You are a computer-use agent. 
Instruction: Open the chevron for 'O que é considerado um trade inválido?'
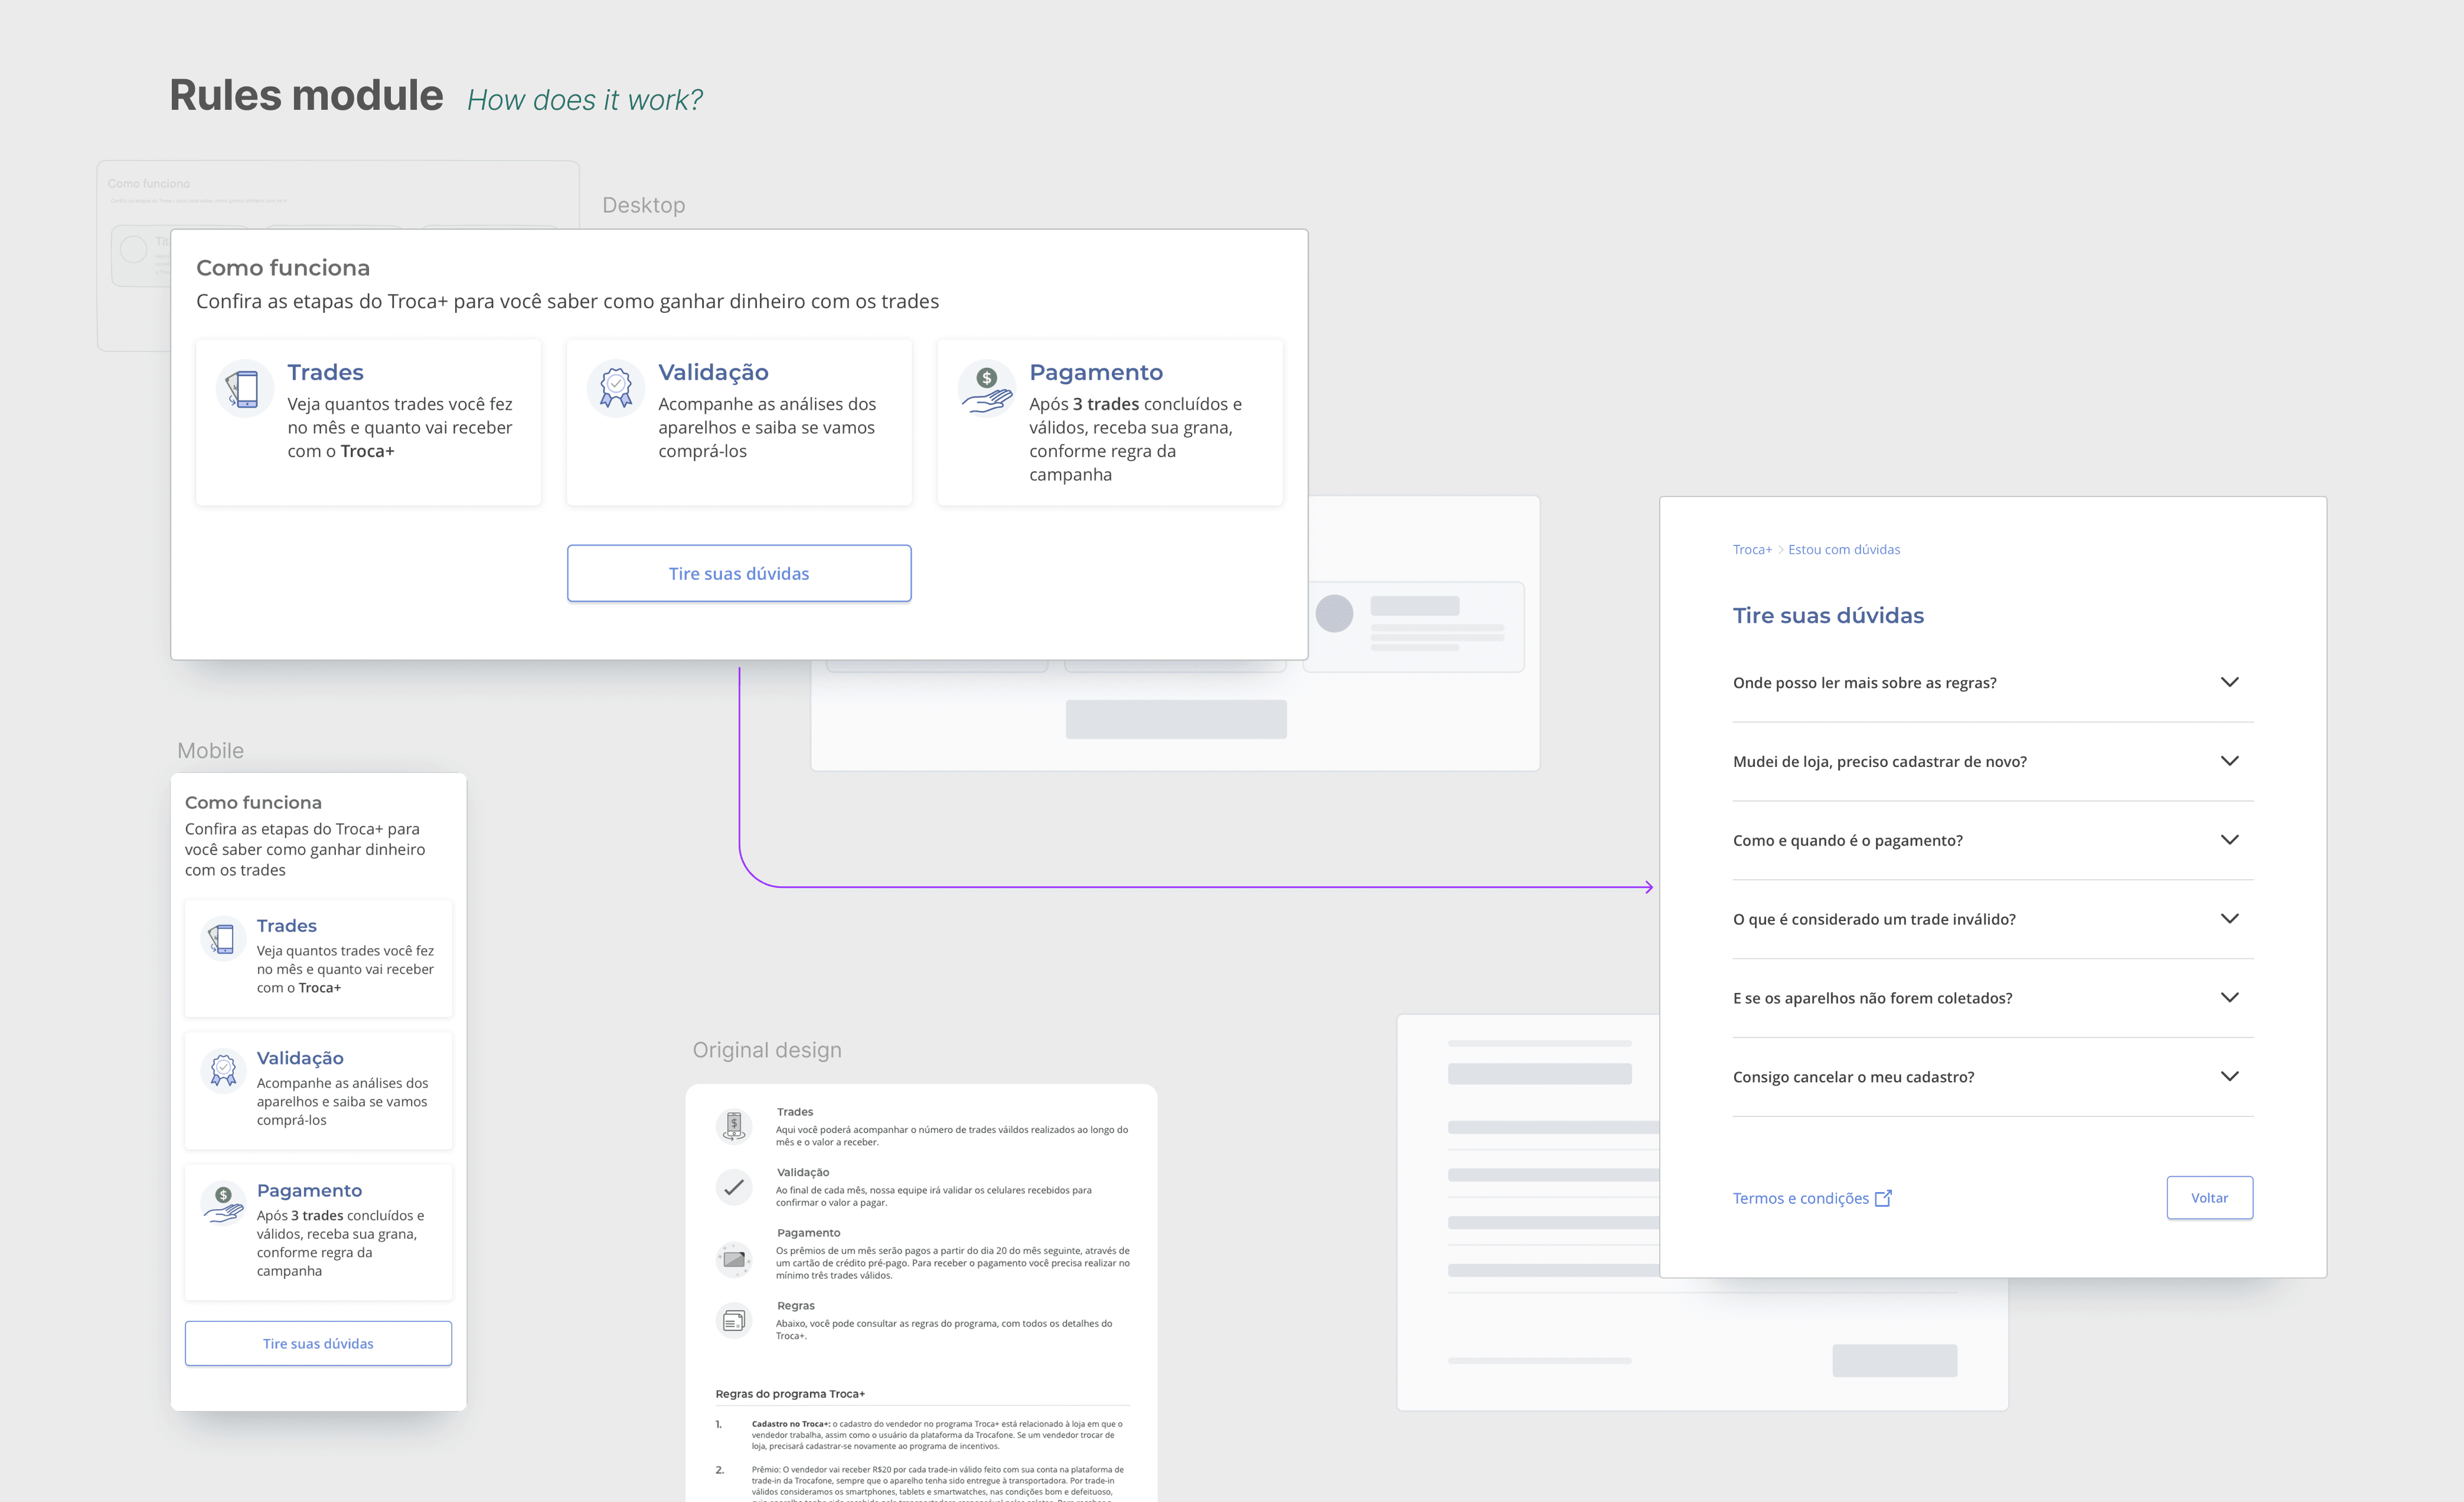(2229, 919)
